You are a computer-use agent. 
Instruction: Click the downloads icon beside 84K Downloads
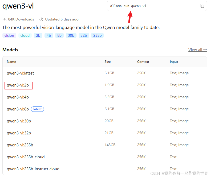pyautogui.click(x=5, y=19)
